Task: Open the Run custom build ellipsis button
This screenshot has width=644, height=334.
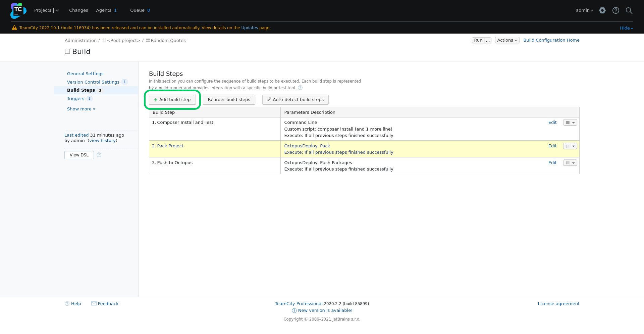Action: coord(488,40)
